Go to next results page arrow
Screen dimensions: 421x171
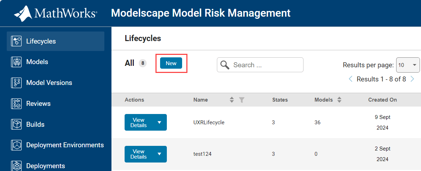pos(412,79)
